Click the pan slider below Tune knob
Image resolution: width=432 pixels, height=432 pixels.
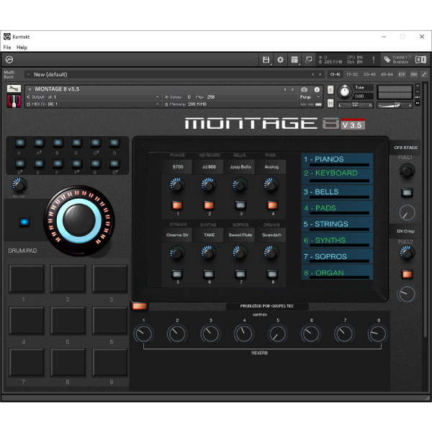click(355, 105)
